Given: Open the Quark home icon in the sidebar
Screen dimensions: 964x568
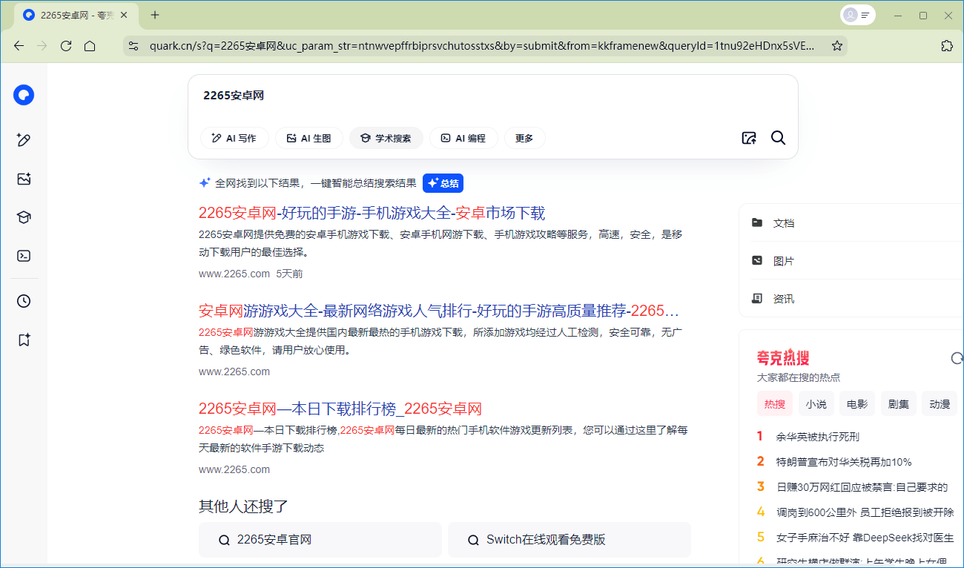Looking at the screenshot, I should 23,95.
